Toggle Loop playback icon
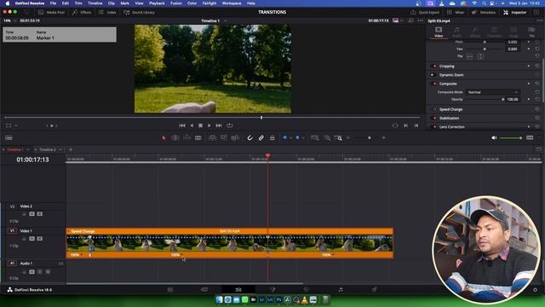This screenshot has height=307, width=545. tap(229, 125)
